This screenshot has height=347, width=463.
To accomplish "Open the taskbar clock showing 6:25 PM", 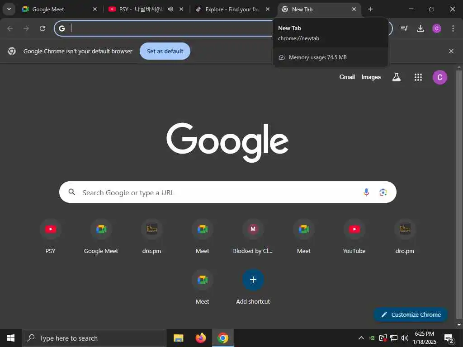I will click(424, 338).
